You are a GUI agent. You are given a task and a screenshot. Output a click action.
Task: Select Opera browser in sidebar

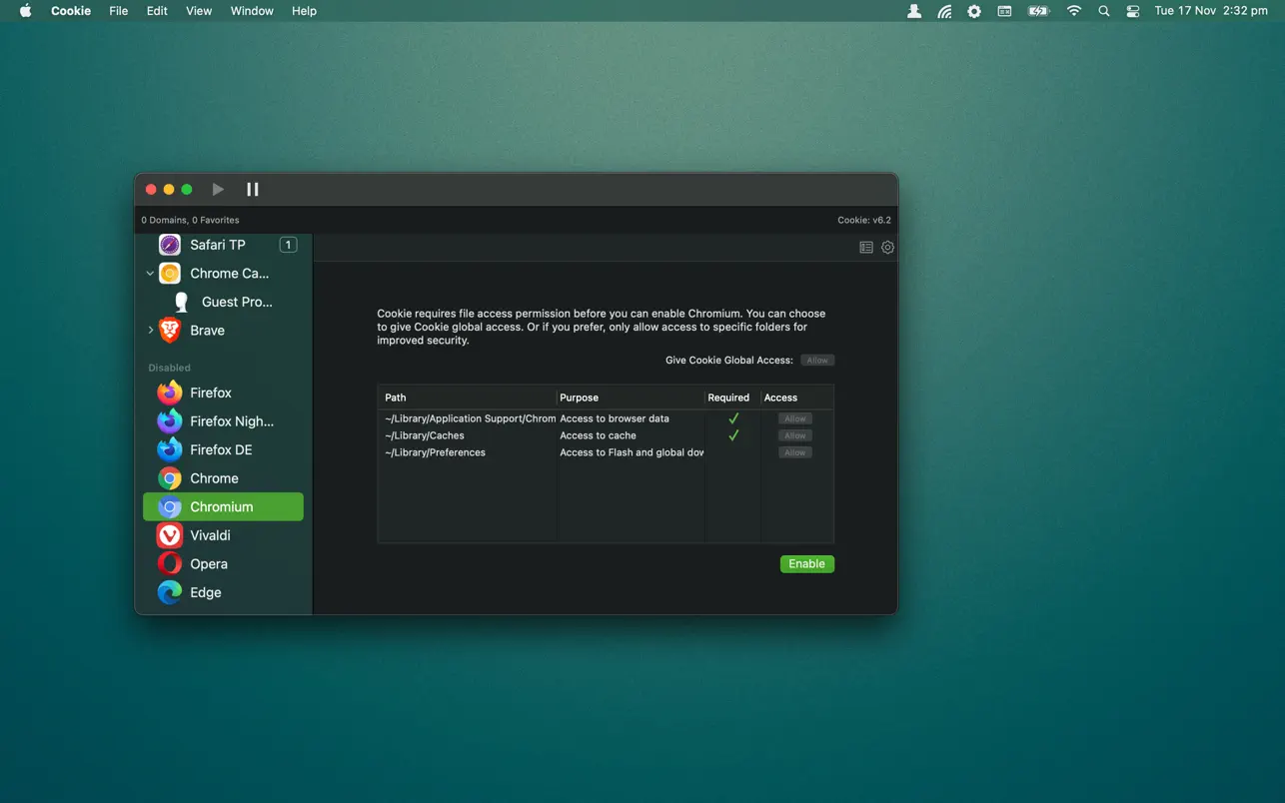click(x=209, y=564)
